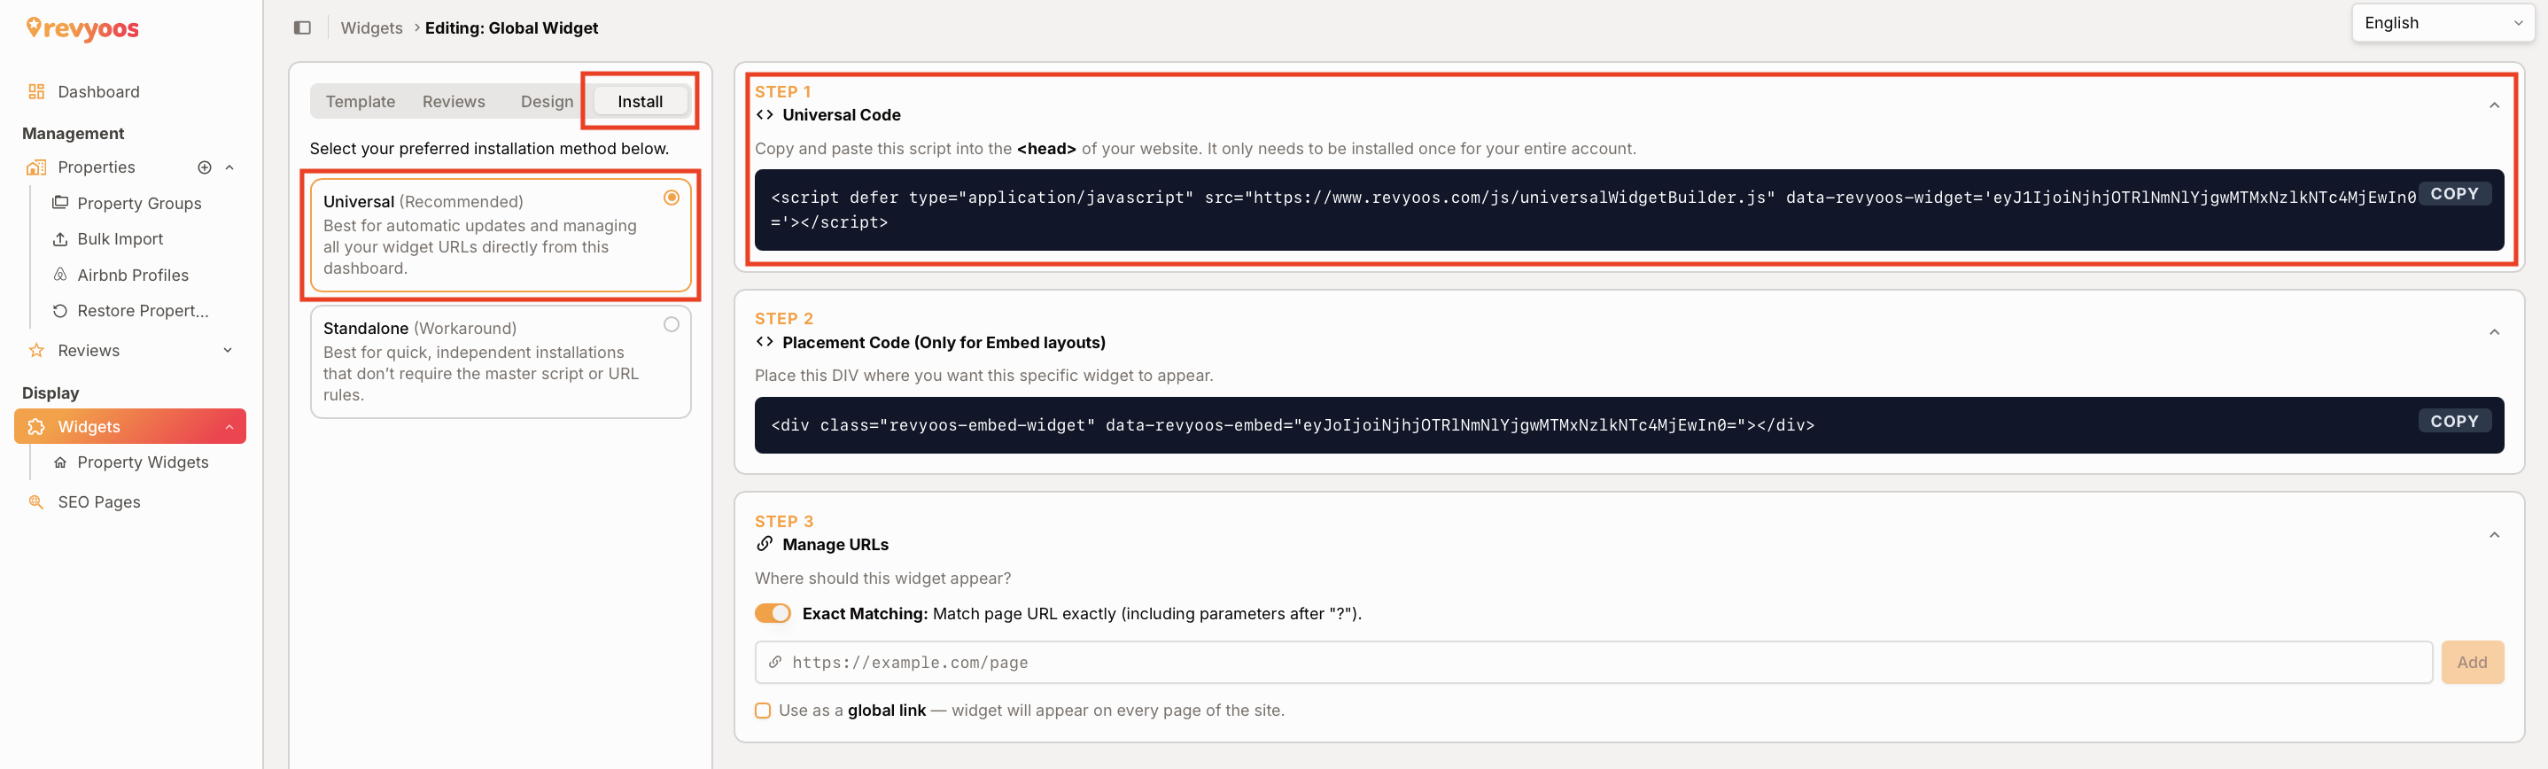Select the Standalone installation radio button
2548x769 pixels.
[672, 324]
